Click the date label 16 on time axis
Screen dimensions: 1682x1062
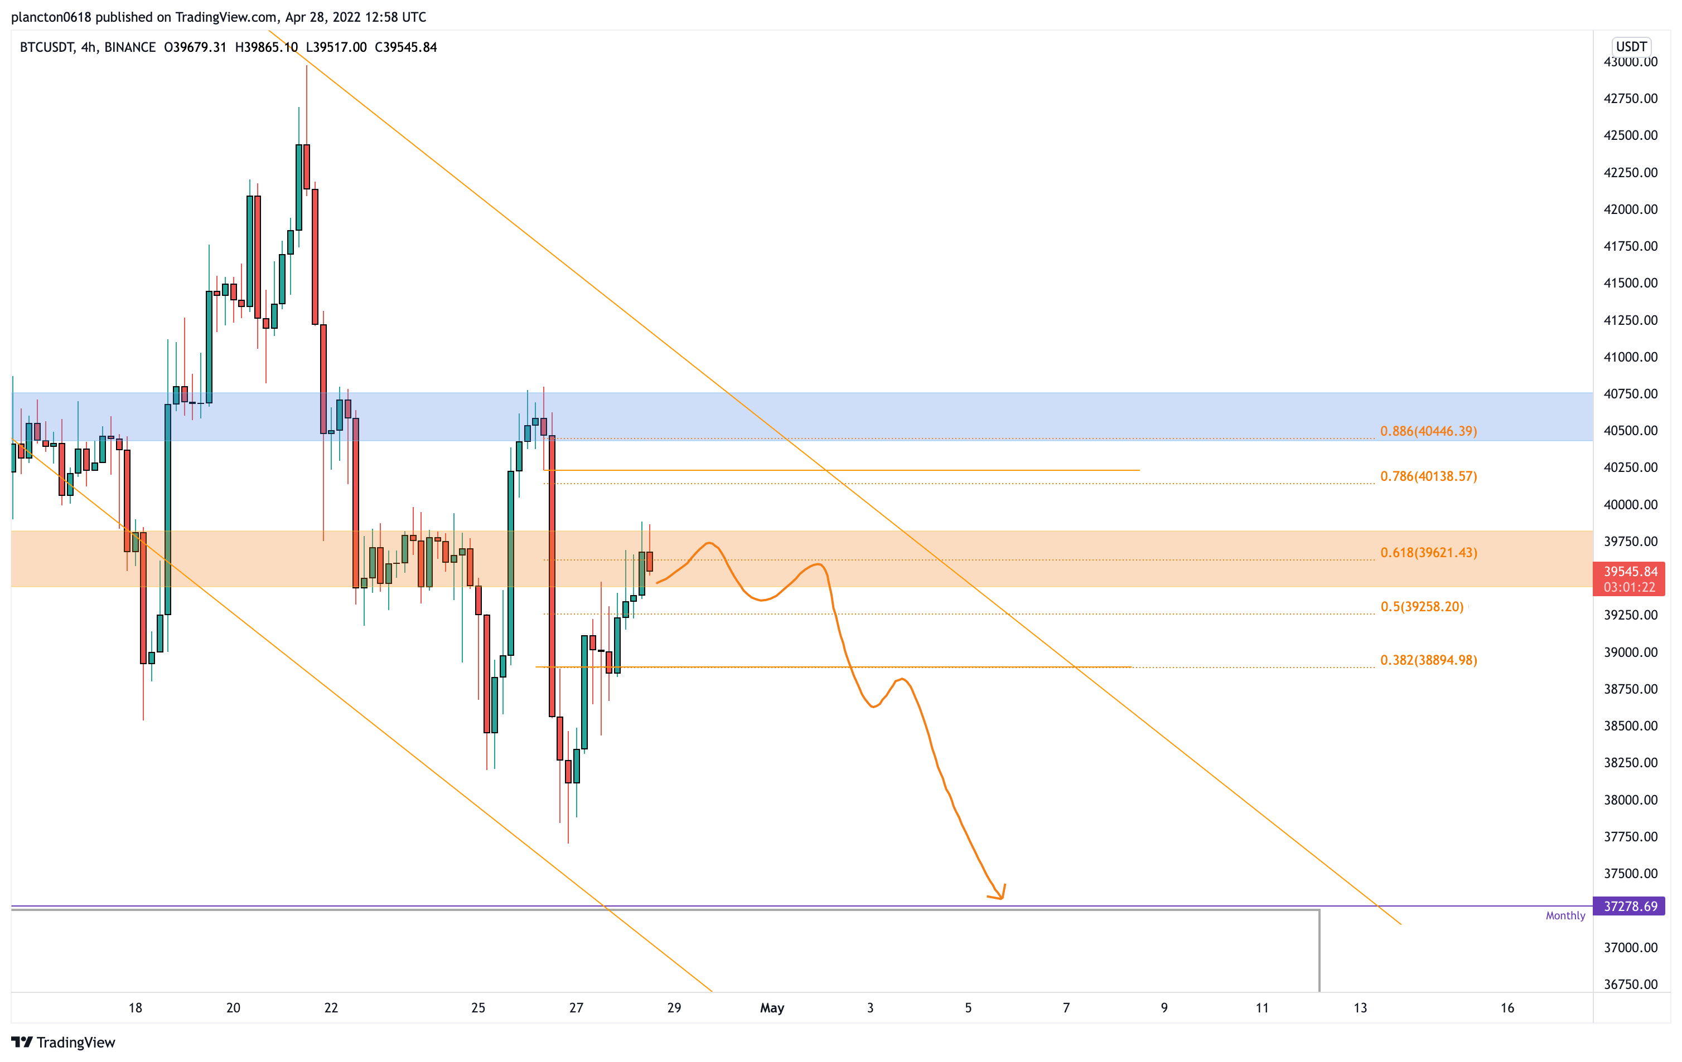1507,1007
